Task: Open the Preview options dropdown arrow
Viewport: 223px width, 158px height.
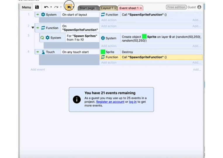Action: coord(73,7)
